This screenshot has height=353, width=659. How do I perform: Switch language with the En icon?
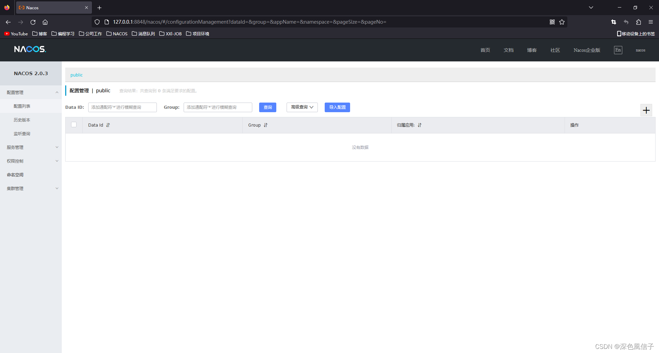pyautogui.click(x=618, y=50)
